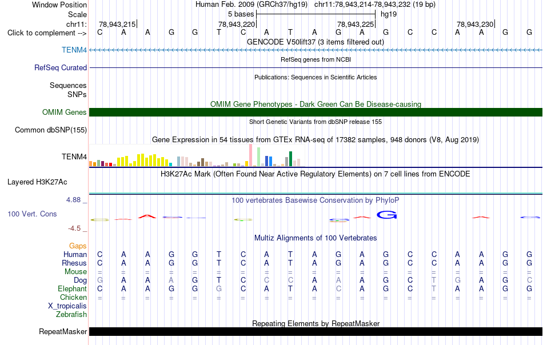The width and height of the screenshot is (543, 345).
Task: Click the light green GTEx expression bar
Action: click(258, 157)
